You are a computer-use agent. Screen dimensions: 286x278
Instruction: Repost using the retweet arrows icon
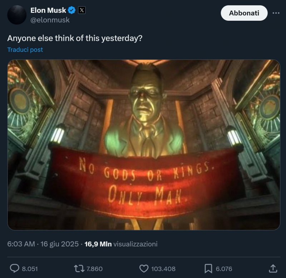click(x=79, y=268)
